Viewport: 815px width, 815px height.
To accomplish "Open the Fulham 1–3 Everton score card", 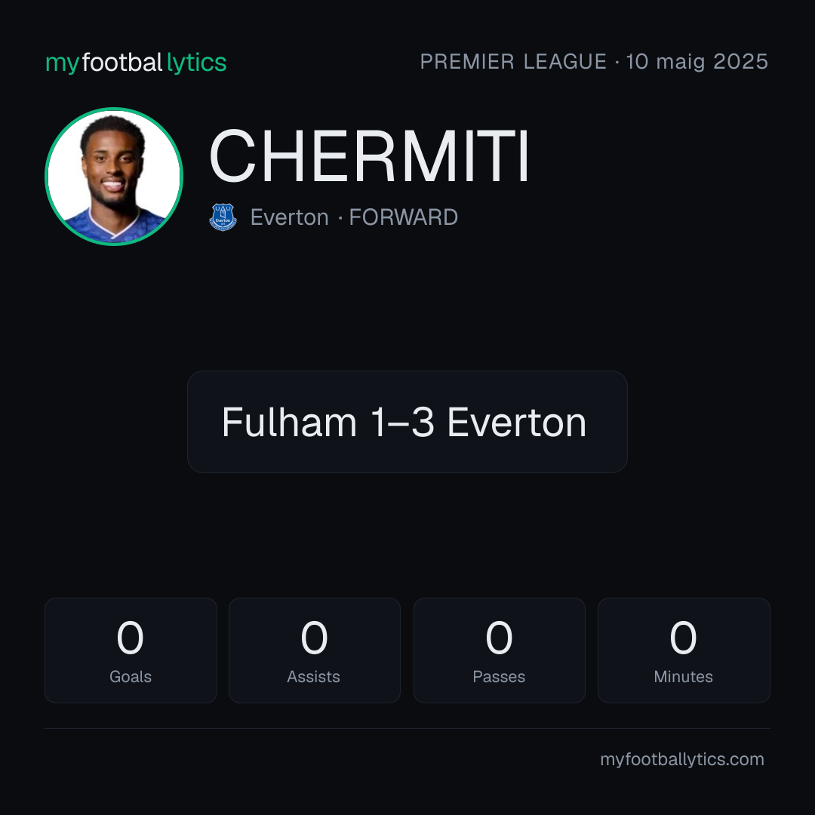I will click(x=407, y=422).
